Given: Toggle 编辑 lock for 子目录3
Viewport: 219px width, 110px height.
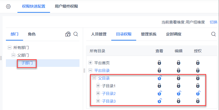Looking at the screenshot, I should tap(178, 101).
